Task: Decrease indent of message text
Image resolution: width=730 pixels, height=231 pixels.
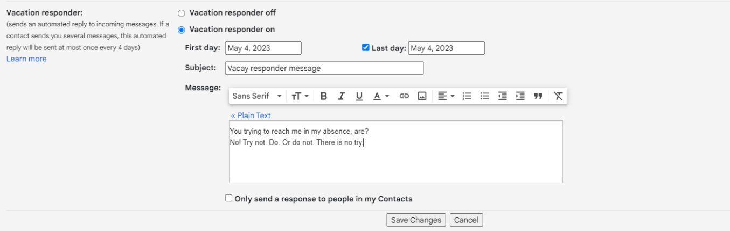Action: coord(503,96)
